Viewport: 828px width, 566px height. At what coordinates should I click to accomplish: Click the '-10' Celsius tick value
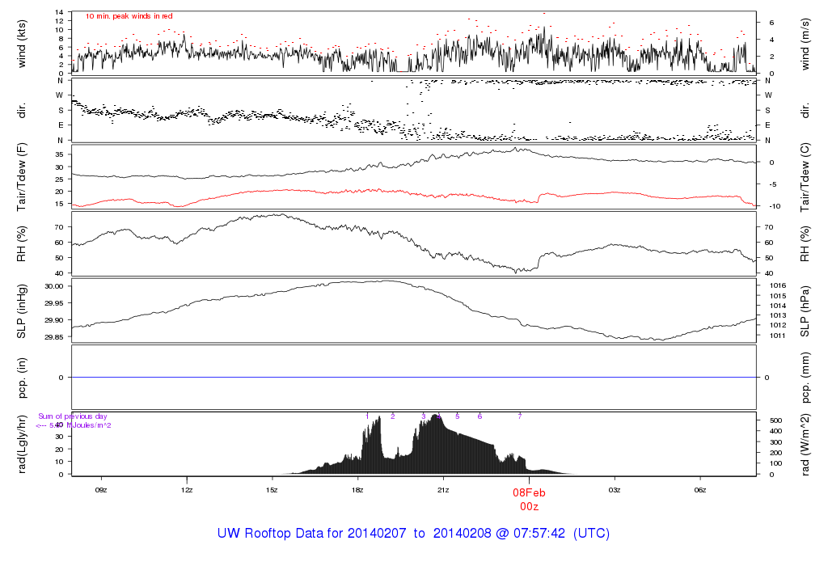coord(775,206)
